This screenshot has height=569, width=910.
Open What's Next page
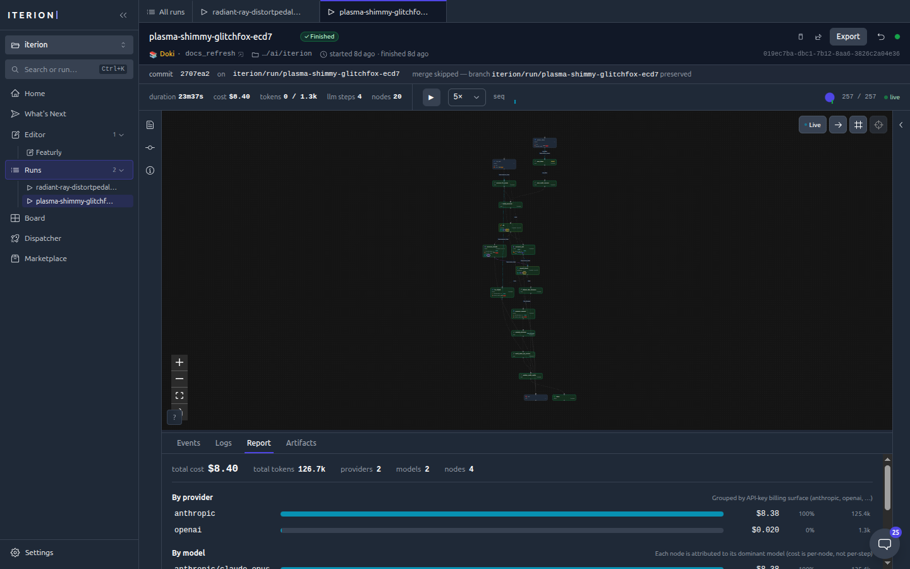pyautogui.click(x=69, y=114)
